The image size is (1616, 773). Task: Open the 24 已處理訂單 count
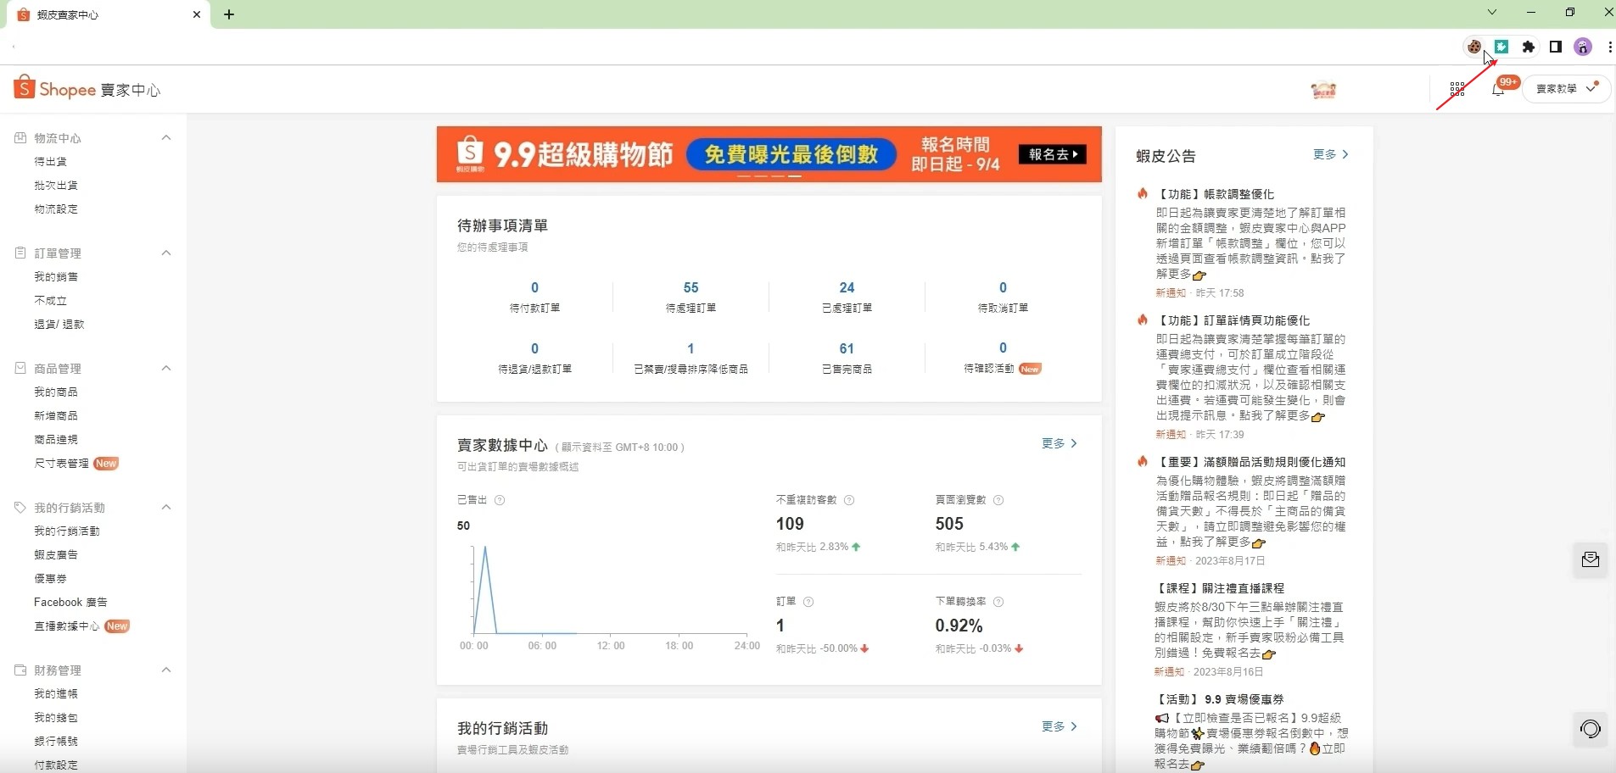tap(847, 288)
